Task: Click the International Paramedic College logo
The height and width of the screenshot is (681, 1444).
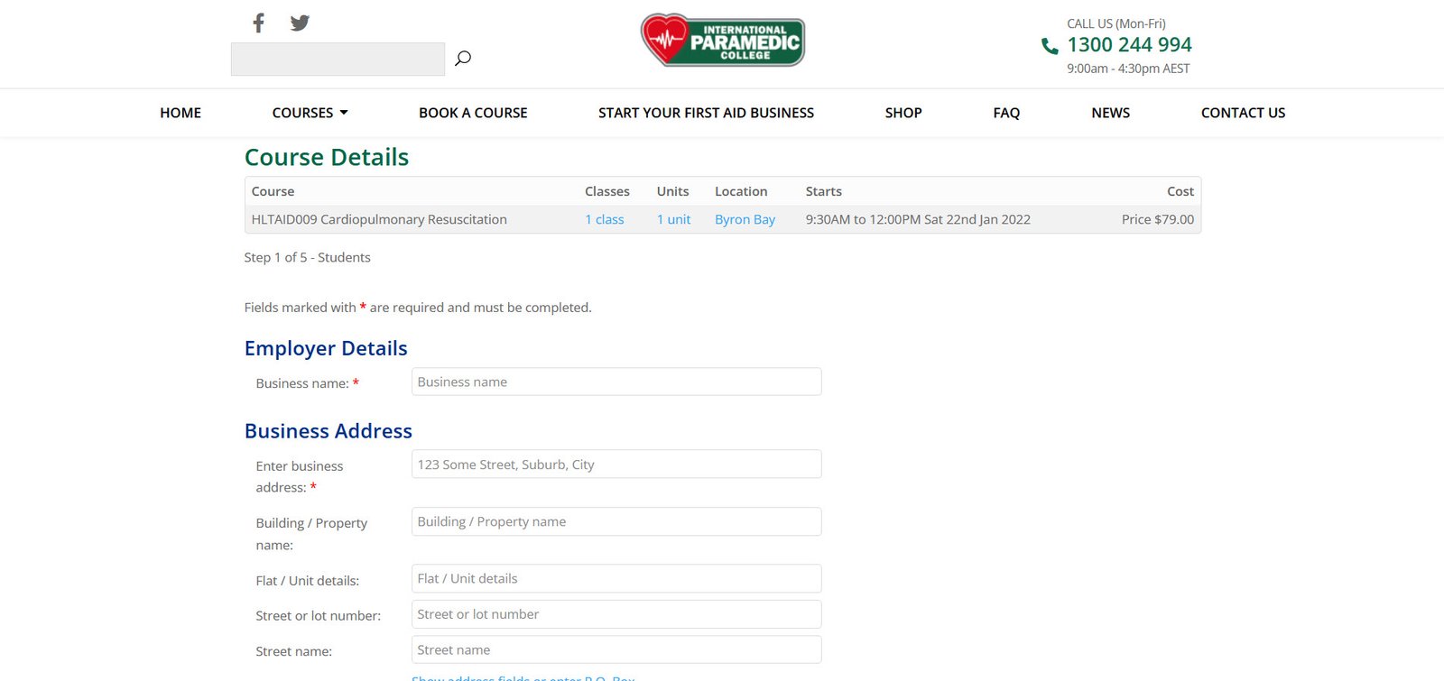Action: coord(722,41)
